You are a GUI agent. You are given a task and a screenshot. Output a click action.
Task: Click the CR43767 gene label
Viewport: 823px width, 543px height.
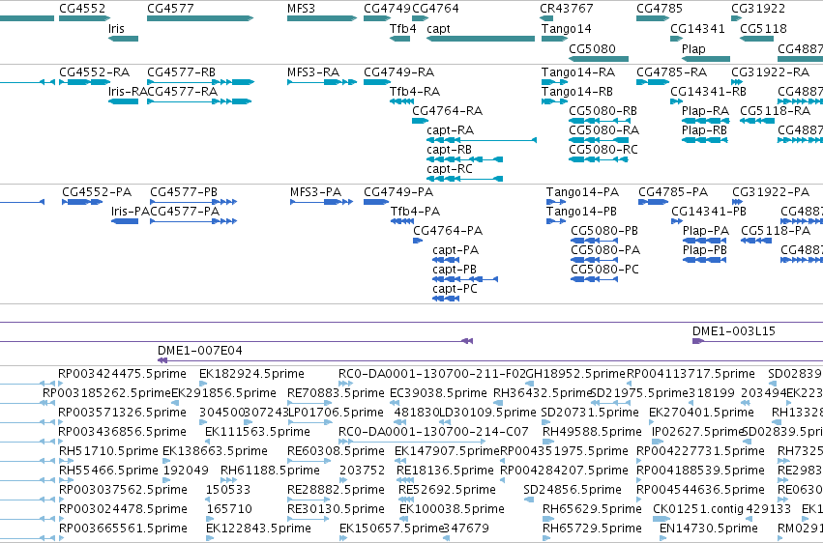[x=567, y=9]
